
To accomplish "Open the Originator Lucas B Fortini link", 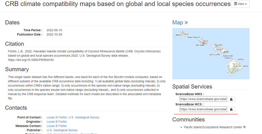I will pyautogui.click(x=57, y=122).
